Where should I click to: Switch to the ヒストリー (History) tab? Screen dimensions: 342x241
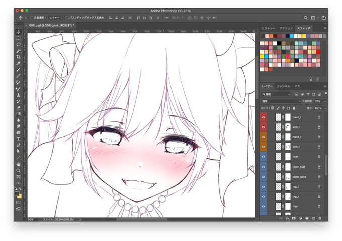point(268,28)
